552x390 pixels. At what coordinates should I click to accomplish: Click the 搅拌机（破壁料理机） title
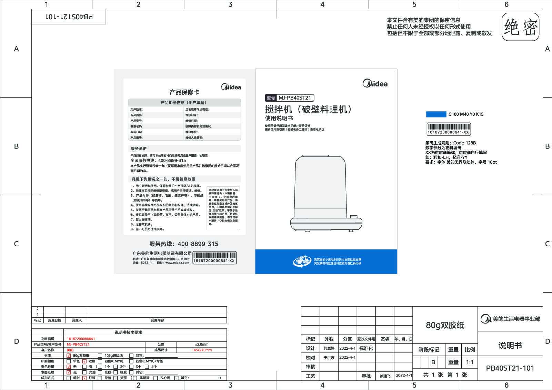(310, 109)
